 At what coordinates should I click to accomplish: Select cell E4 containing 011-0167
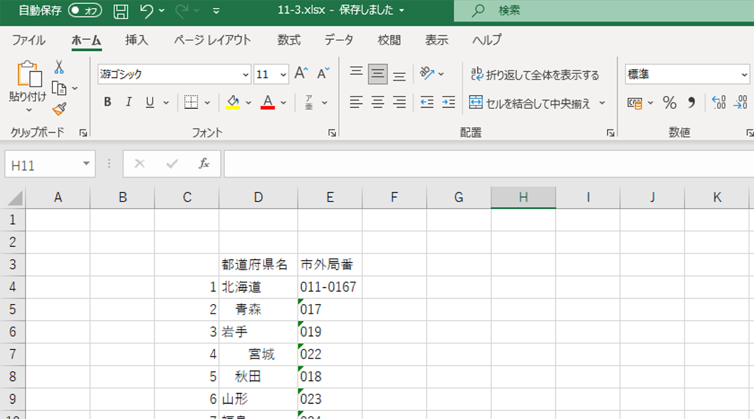tap(330, 287)
